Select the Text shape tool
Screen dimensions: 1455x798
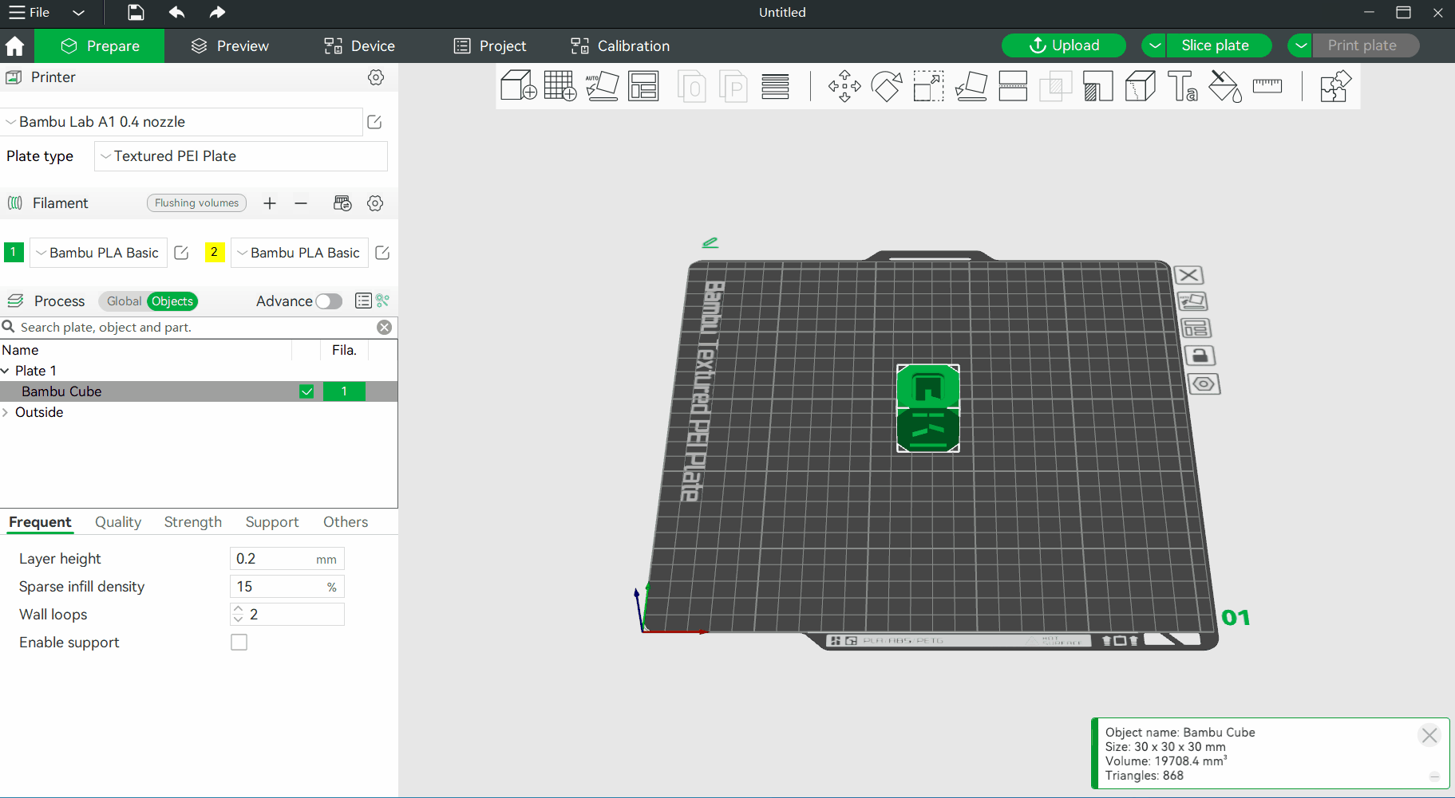click(x=1183, y=86)
